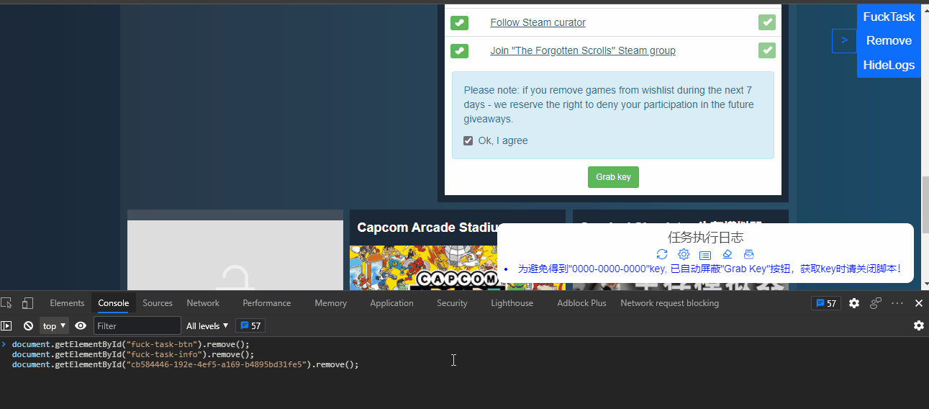Open the gear settings icon in the task log panel
This screenshot has height=409, width=929.
click(684, 254)
